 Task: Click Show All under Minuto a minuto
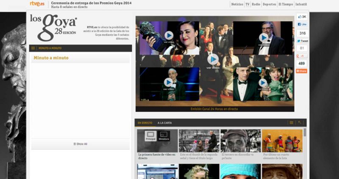81,144
